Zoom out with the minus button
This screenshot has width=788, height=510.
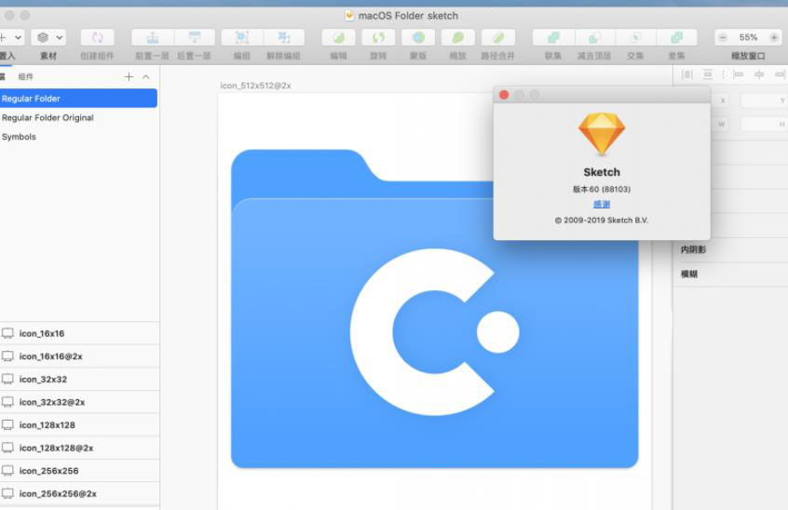click(x=723, y=37)
